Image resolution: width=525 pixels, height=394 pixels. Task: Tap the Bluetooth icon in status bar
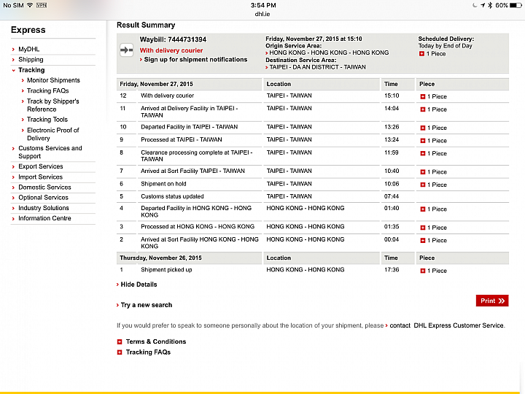coord(490,5)
